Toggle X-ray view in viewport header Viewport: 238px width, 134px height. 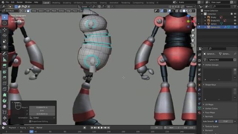(x=177, y=11)
